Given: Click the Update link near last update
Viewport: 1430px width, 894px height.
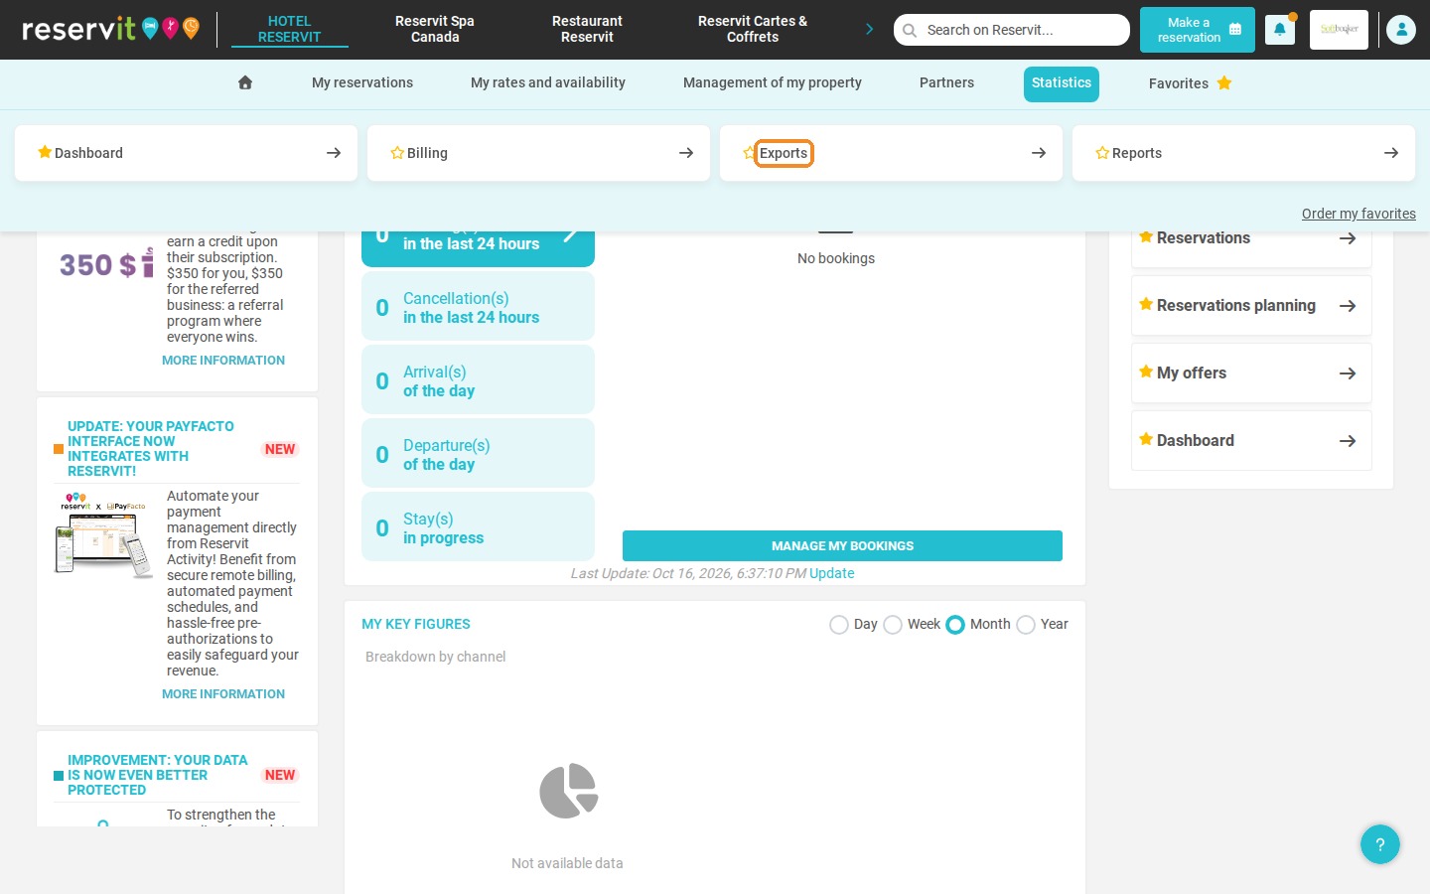Looking at the screenshot, I should tap(831, 573).
